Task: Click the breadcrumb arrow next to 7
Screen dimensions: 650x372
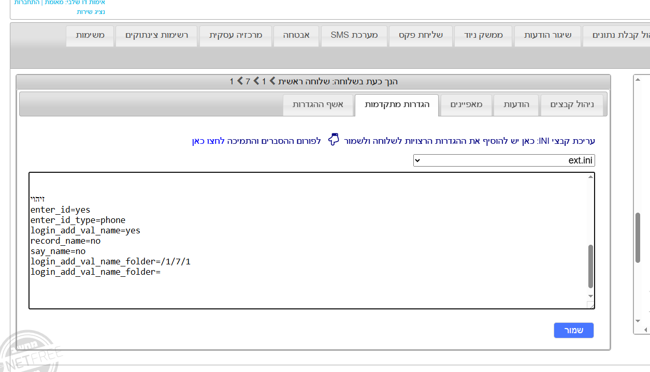Action: (x=256, y=81)
